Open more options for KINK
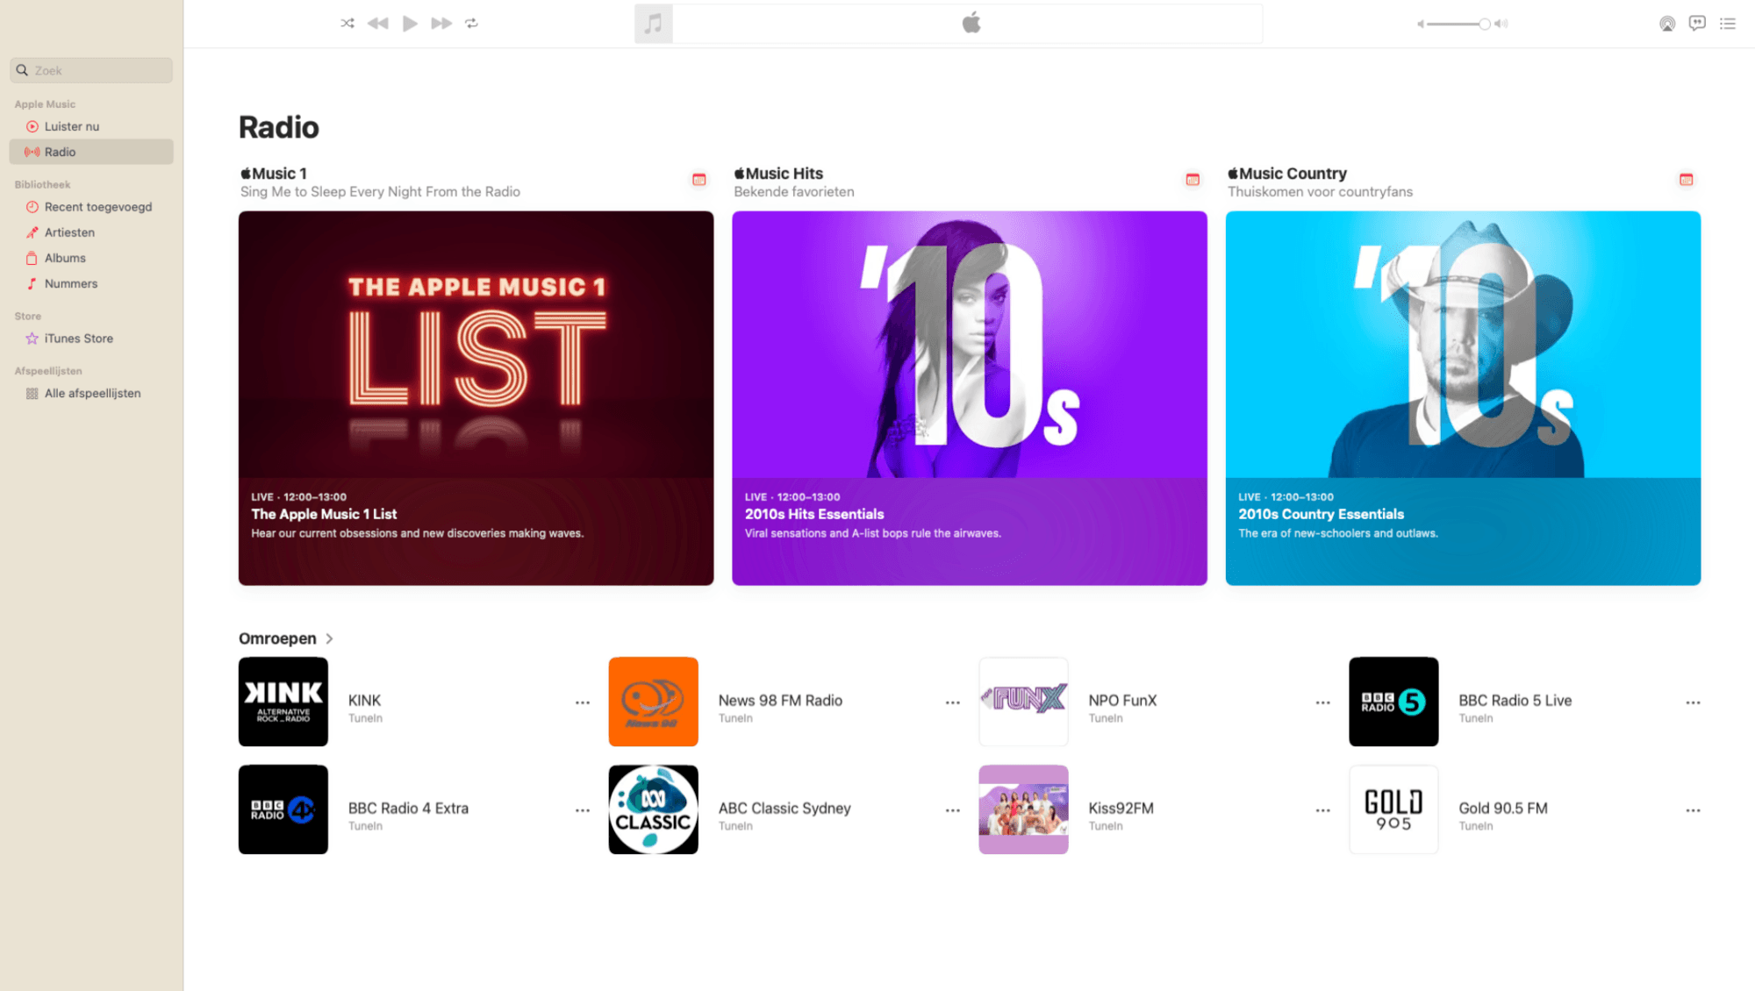Image resolution: width=1755 pixels, height=991 pixels. tap(583, 702)
